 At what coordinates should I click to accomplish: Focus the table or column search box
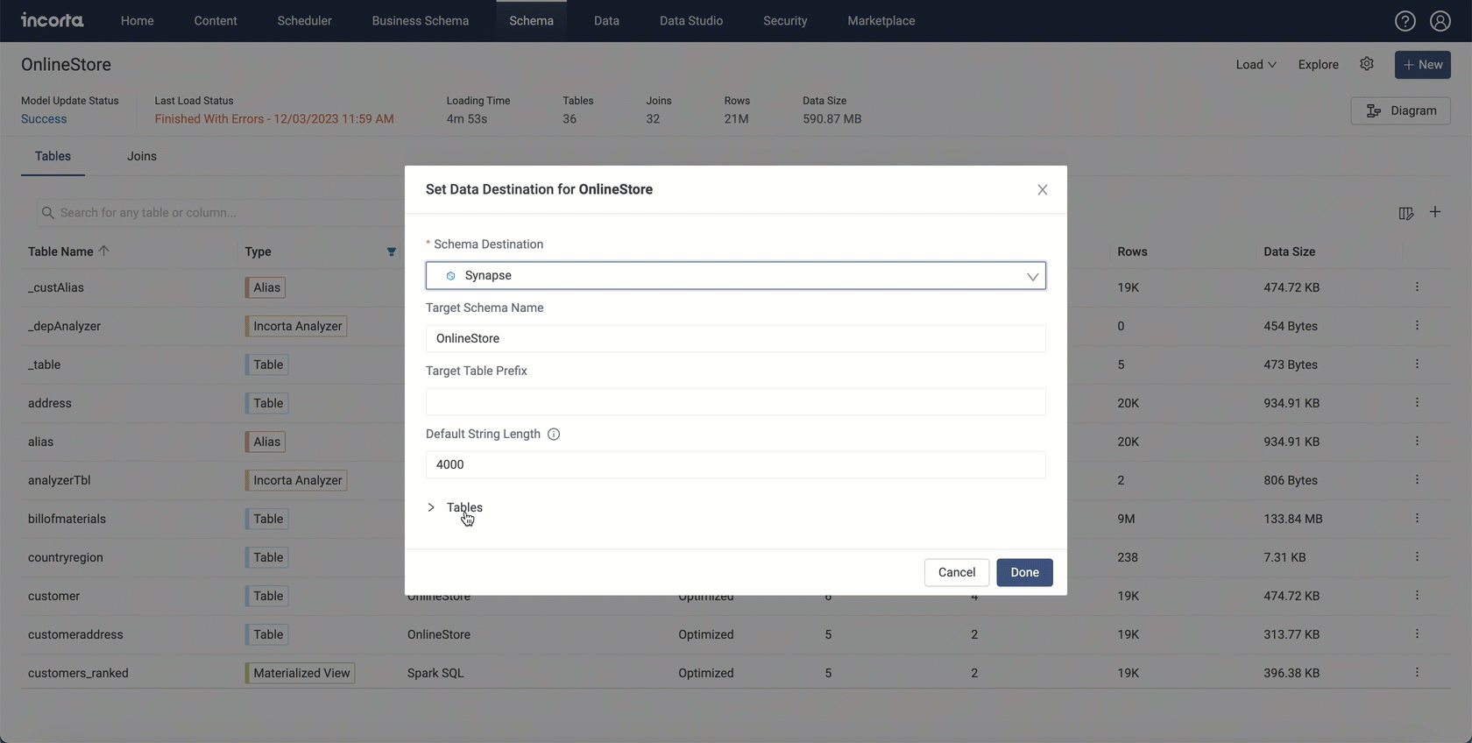pyautogui.click(x=219, y=213)
